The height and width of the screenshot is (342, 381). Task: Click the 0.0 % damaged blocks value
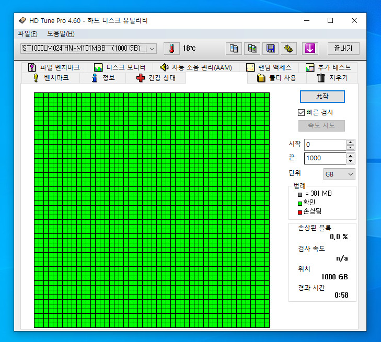(x=339, y=237)
